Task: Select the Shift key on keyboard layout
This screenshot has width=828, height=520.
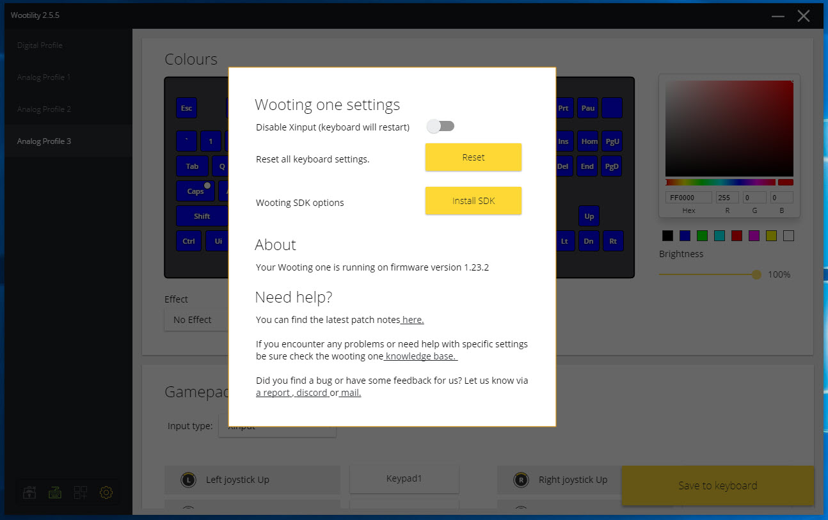Action: (x=202, y=216)
